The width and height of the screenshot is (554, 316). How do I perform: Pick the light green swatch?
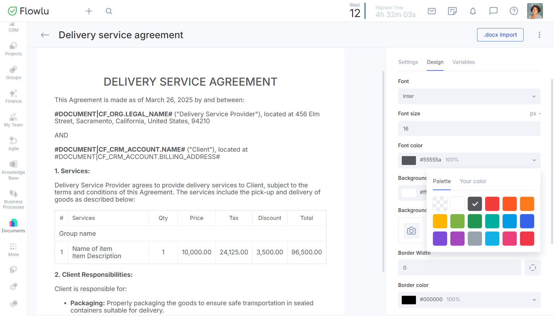[x=457, y=221]
